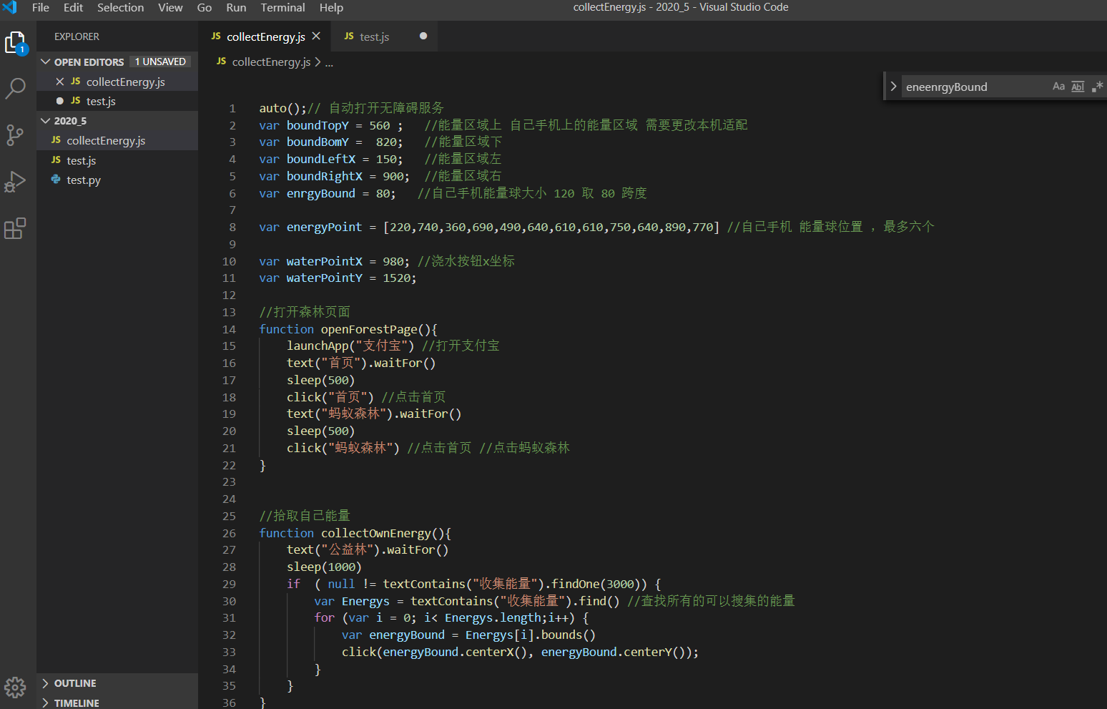Viewport: 1107px width, 709px height.
Task: Toggle Use Regular Expression in find widget
Action: [x=1097, y=87]
